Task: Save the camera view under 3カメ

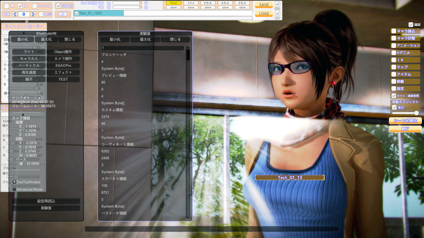Action: coord(208,7)
